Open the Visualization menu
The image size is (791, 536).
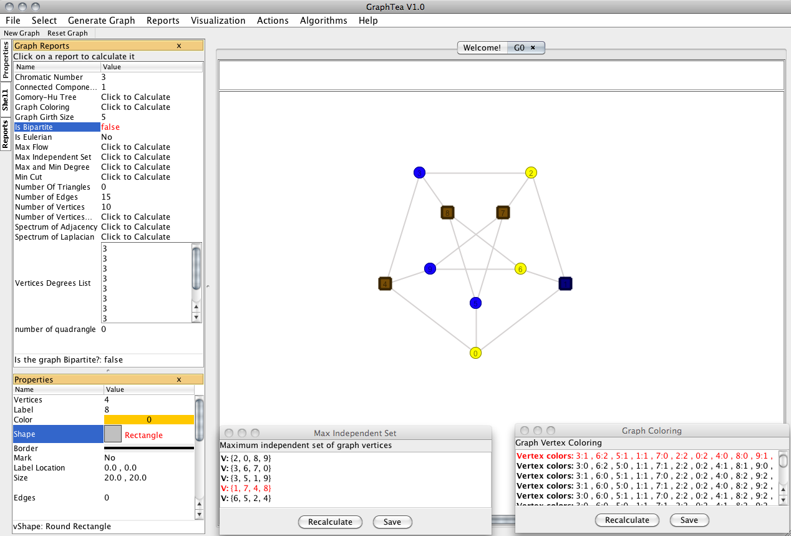[x=218, y=20]
